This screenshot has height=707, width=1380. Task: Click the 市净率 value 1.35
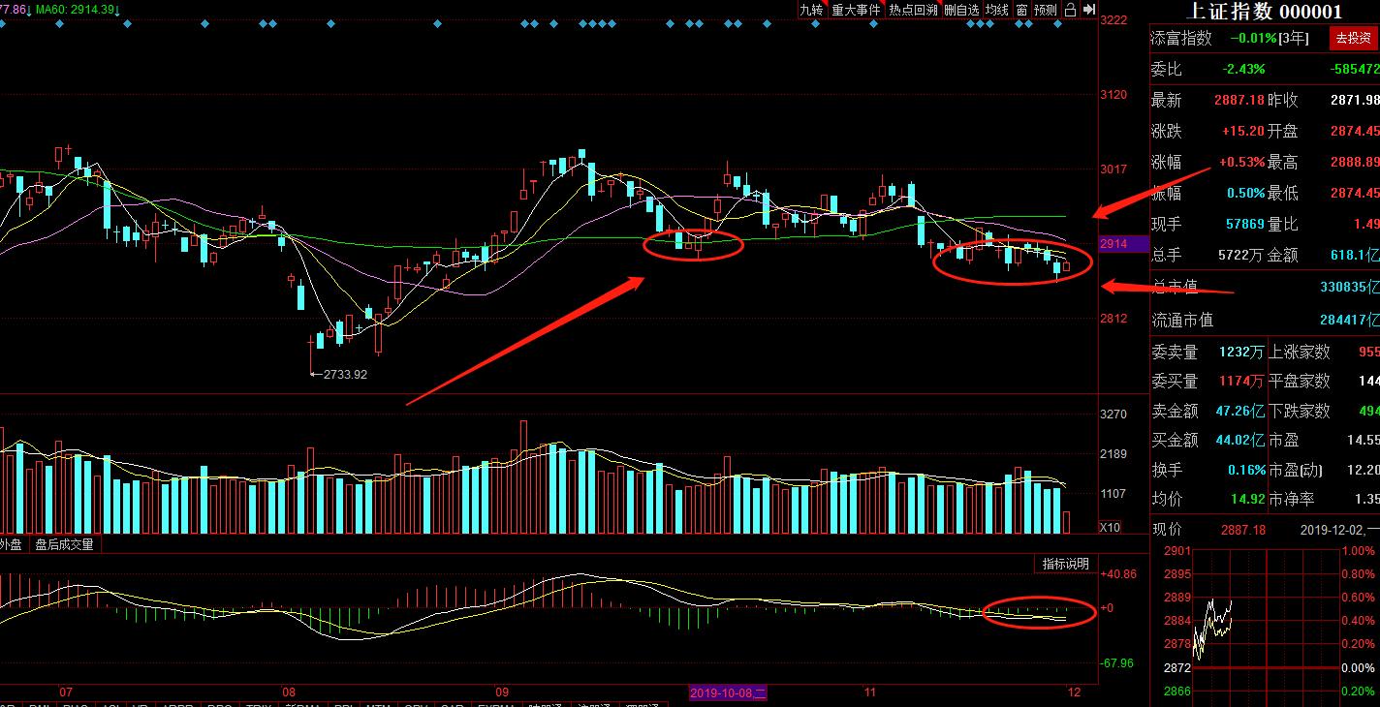point(1366,500)
